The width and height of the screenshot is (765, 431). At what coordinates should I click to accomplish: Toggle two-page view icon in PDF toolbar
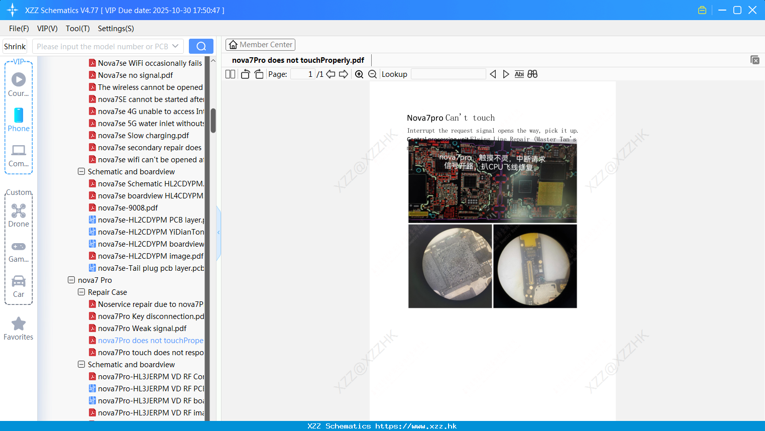click(231, 74)
